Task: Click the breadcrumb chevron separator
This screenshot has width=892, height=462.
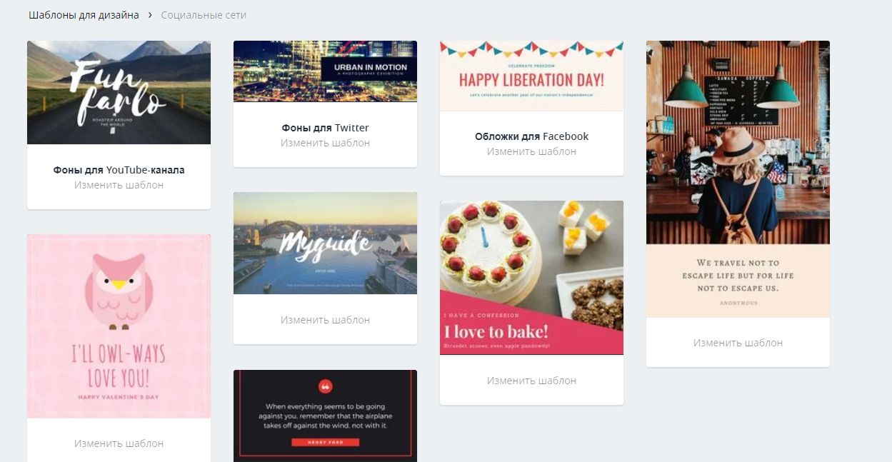Action: (150, 15)
